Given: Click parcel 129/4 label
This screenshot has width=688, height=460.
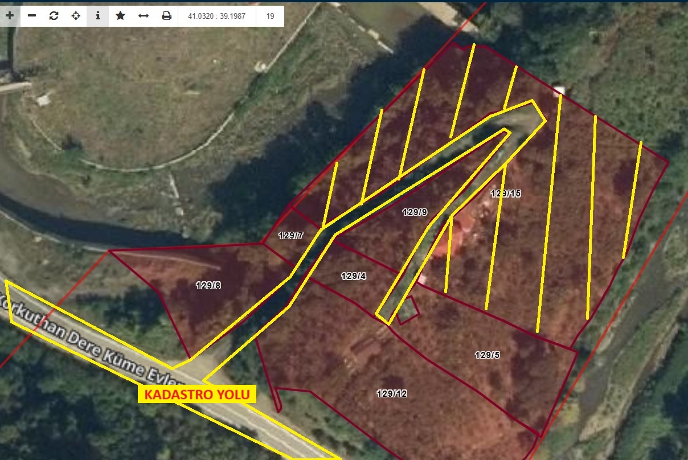Looking at the screenshot, I should 353,276.
